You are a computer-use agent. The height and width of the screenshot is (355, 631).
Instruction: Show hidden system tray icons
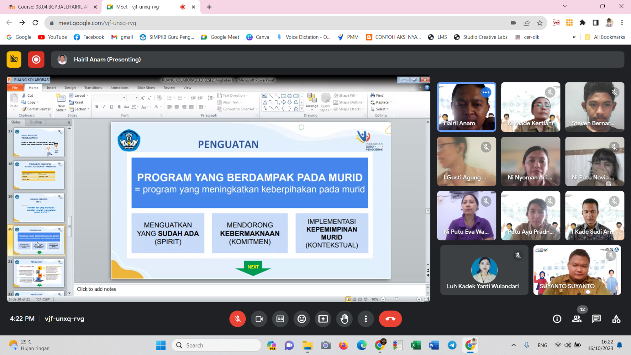(513, 345)
